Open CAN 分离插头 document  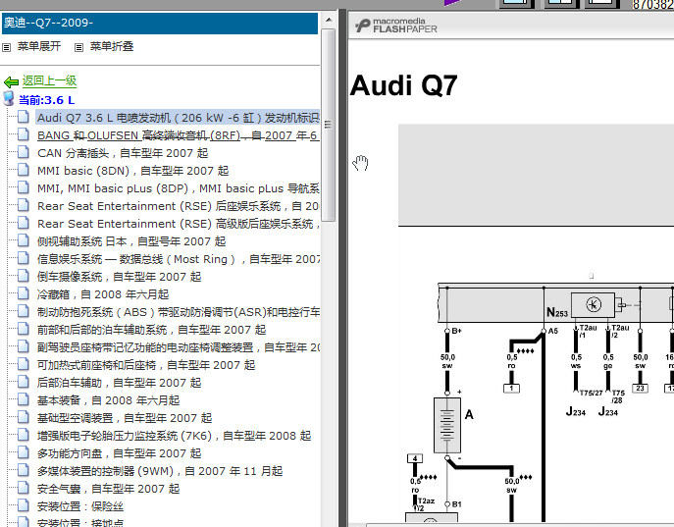[123, 153]
